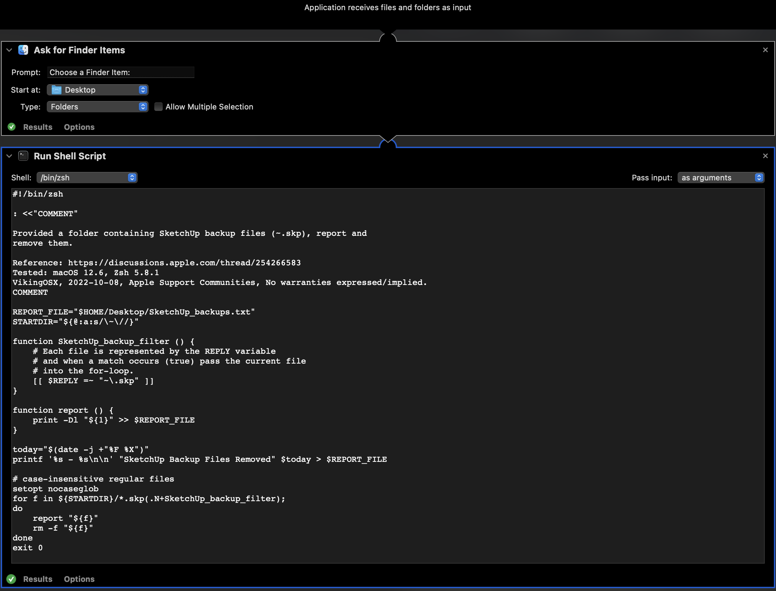Collapse the Run Shell Script action
Image resolution: width=776 pixels, height=591 pixels.
pyautogui.click(x=9, y=156)
